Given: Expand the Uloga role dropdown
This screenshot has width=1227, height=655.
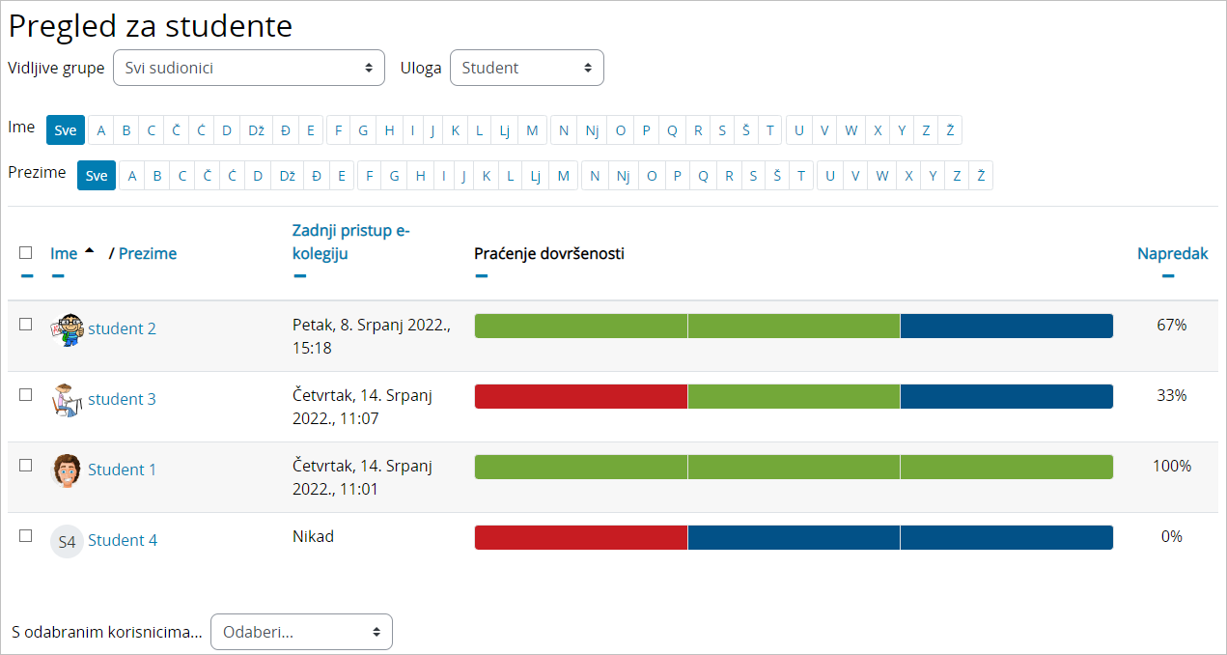Looking at the screenshot, I should (x=526, y=68).
